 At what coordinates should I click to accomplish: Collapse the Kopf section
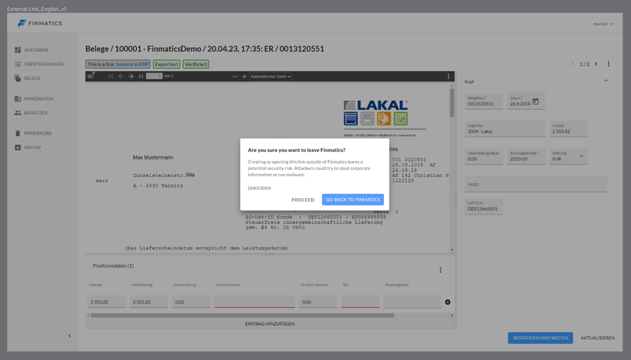[x=606, y=81]
